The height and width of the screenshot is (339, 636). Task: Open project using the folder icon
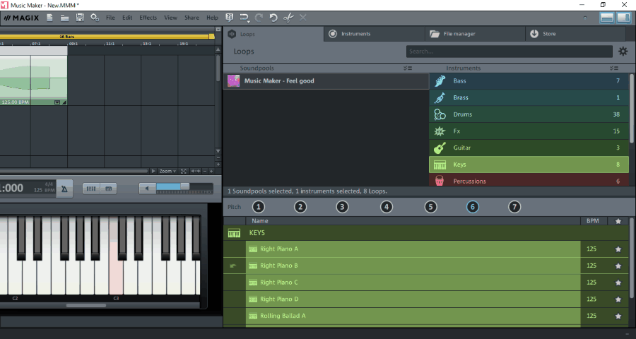64,18
